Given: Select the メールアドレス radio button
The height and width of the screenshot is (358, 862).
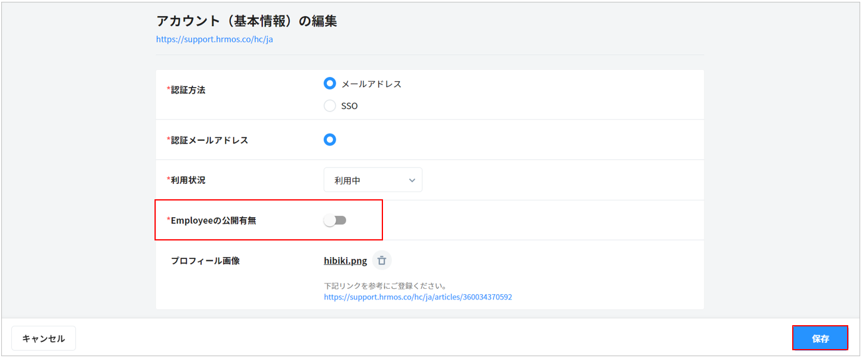Looking at the screenshot, I should 330,84.
